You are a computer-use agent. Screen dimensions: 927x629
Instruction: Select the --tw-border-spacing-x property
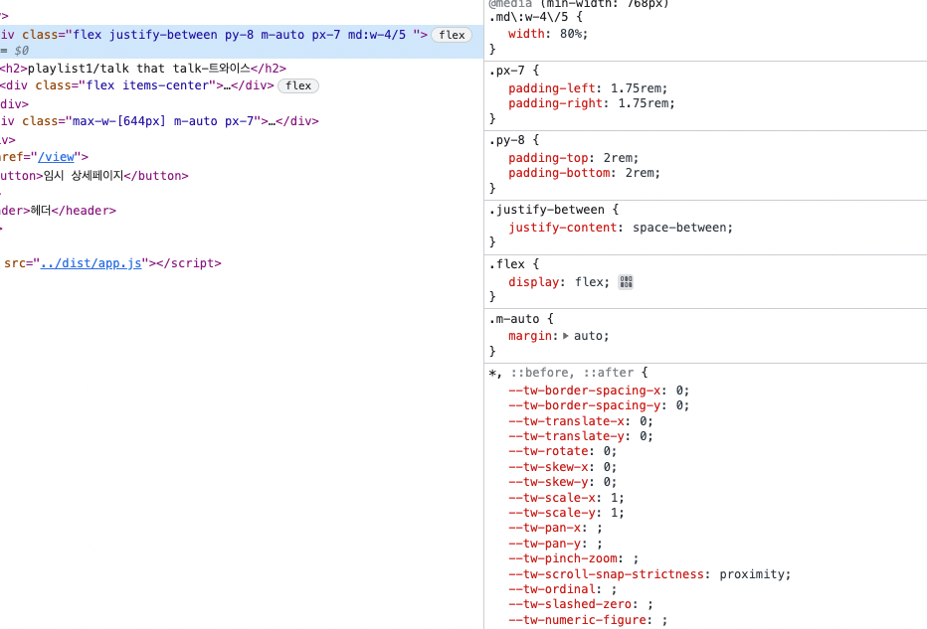tap(584, 391)
